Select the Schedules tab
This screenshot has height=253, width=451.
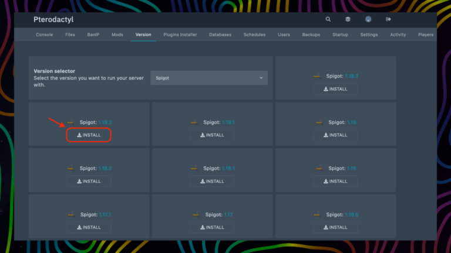[255, 35]
